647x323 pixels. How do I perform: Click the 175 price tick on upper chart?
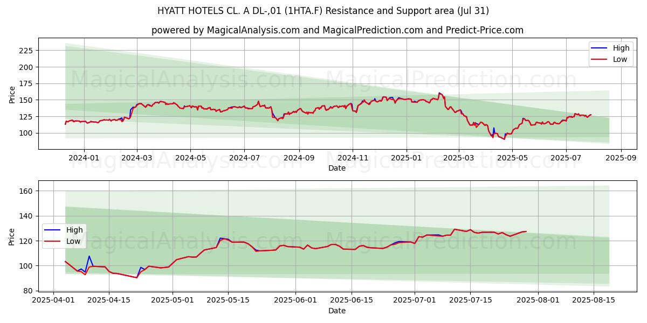[27, 83]
